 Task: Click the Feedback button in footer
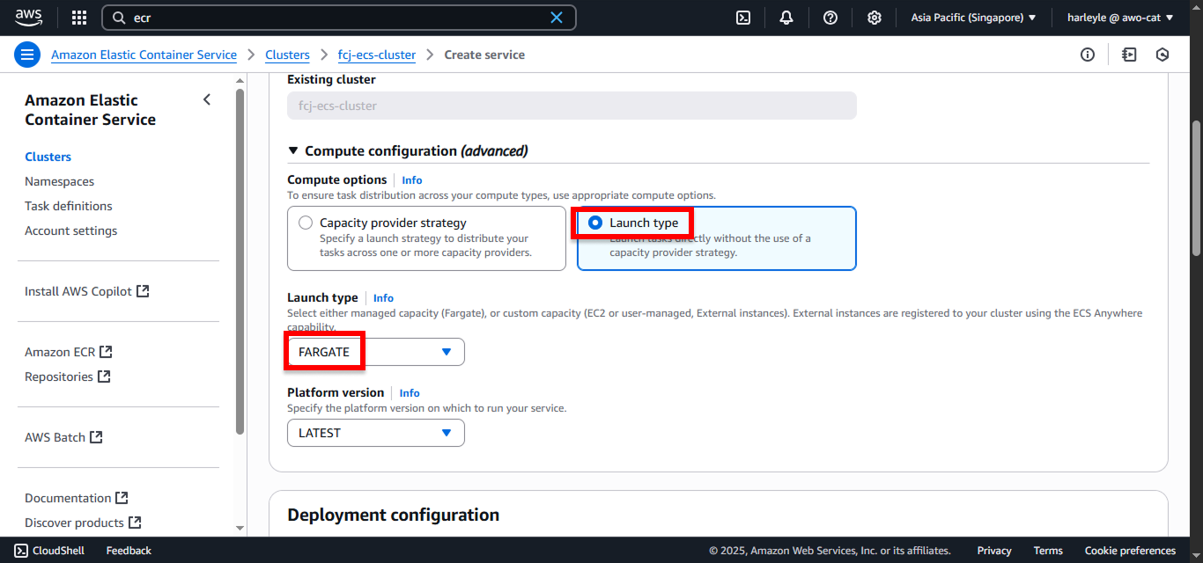(129, 551)
